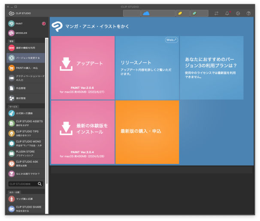Click the red alert badge beside PAINT

coord(44,24)
